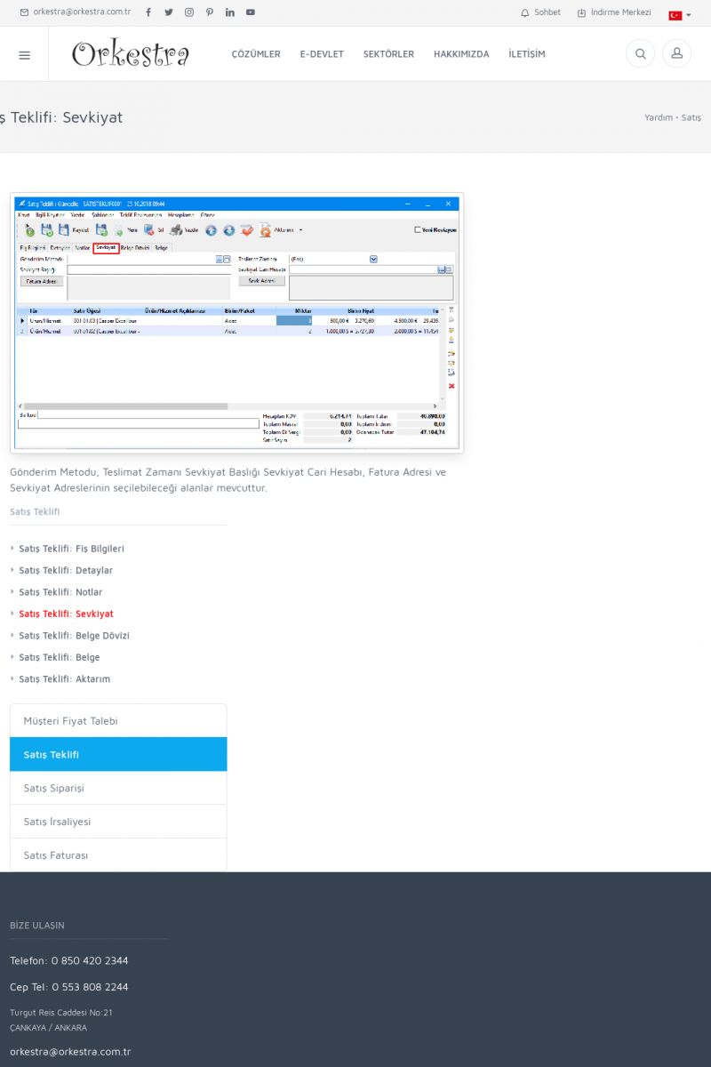Open the hamburger menu icon
The image size is (711, 1067).
(x=24, y=54)
